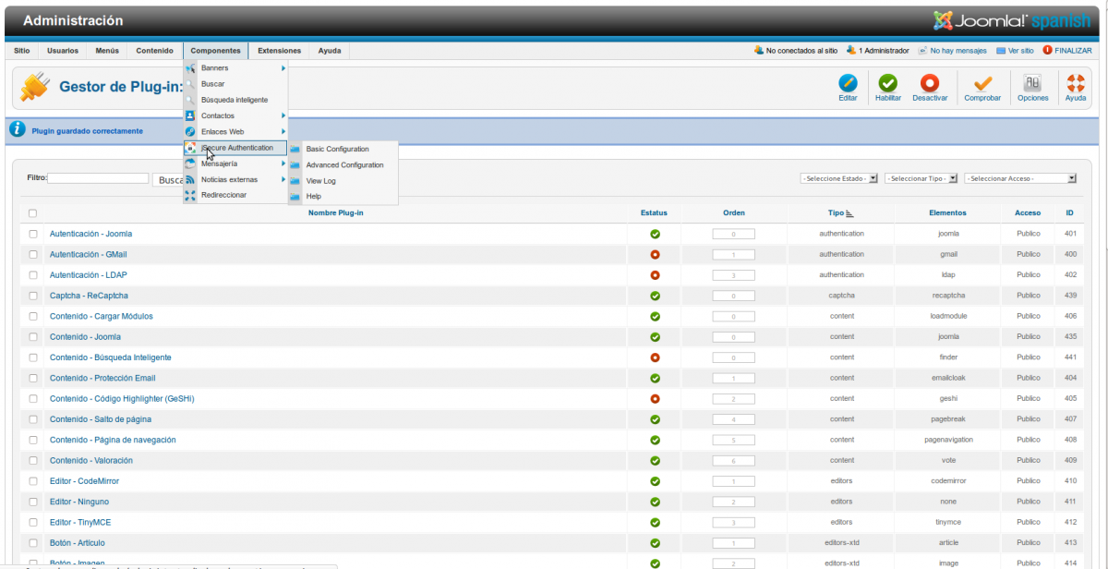
Task: Open the Ayuda lifebuoy toolbar icon
Action: click(1076, 84)
